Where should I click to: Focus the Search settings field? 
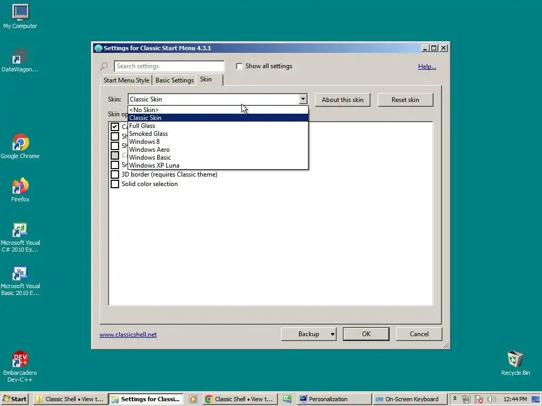tap(169, 66)
